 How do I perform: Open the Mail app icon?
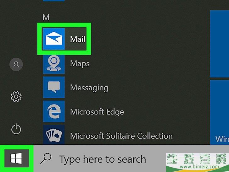[54, 39]
